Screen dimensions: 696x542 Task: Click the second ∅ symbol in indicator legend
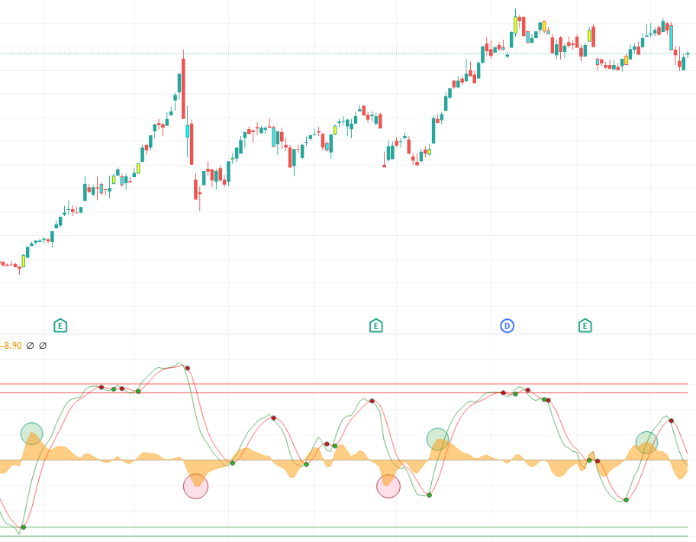coord(43,346)
